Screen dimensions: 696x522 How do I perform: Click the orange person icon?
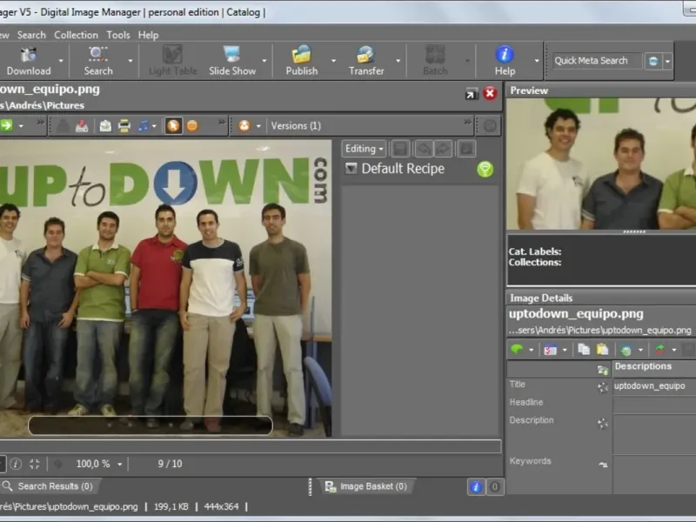tap(244, 126)
